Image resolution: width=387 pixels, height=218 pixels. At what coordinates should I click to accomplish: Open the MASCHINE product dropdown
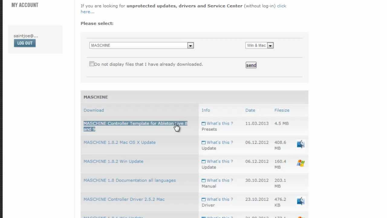tap(141, 45)
